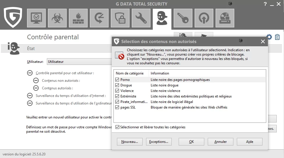Screen dimensions: 284x158
Task: Click the small pin icon in dialog header
Action: [241, 40]
